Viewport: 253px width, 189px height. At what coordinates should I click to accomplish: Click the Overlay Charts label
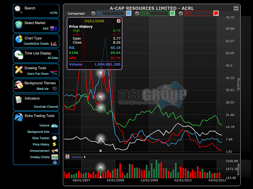click(x=40, y=157)
